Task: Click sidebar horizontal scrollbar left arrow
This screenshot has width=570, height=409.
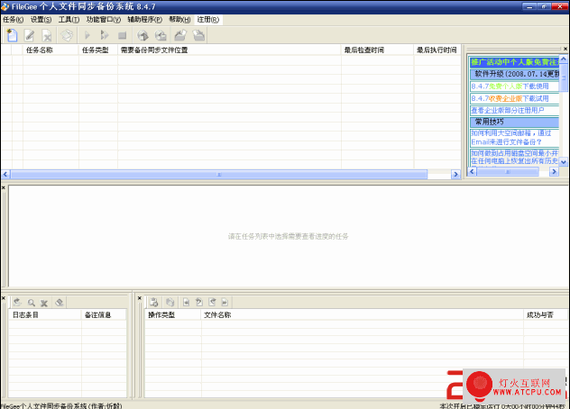Action: tap(473, 171)
